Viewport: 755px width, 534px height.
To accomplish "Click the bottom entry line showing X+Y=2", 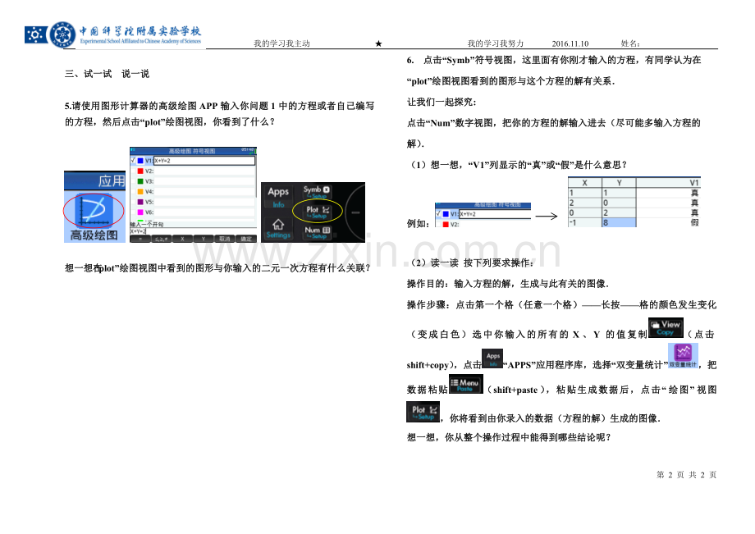I will point(193,231).
